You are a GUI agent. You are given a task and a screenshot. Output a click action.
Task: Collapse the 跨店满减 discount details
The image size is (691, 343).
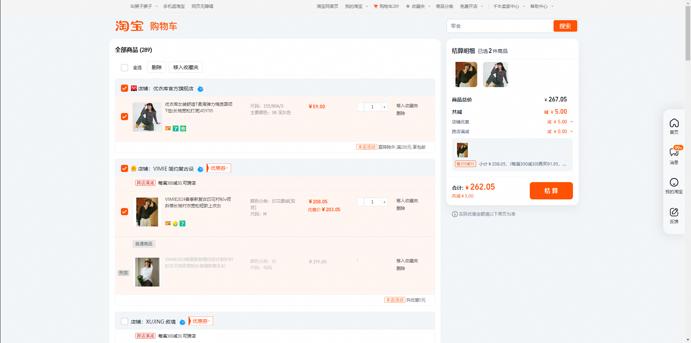(572, 131)
